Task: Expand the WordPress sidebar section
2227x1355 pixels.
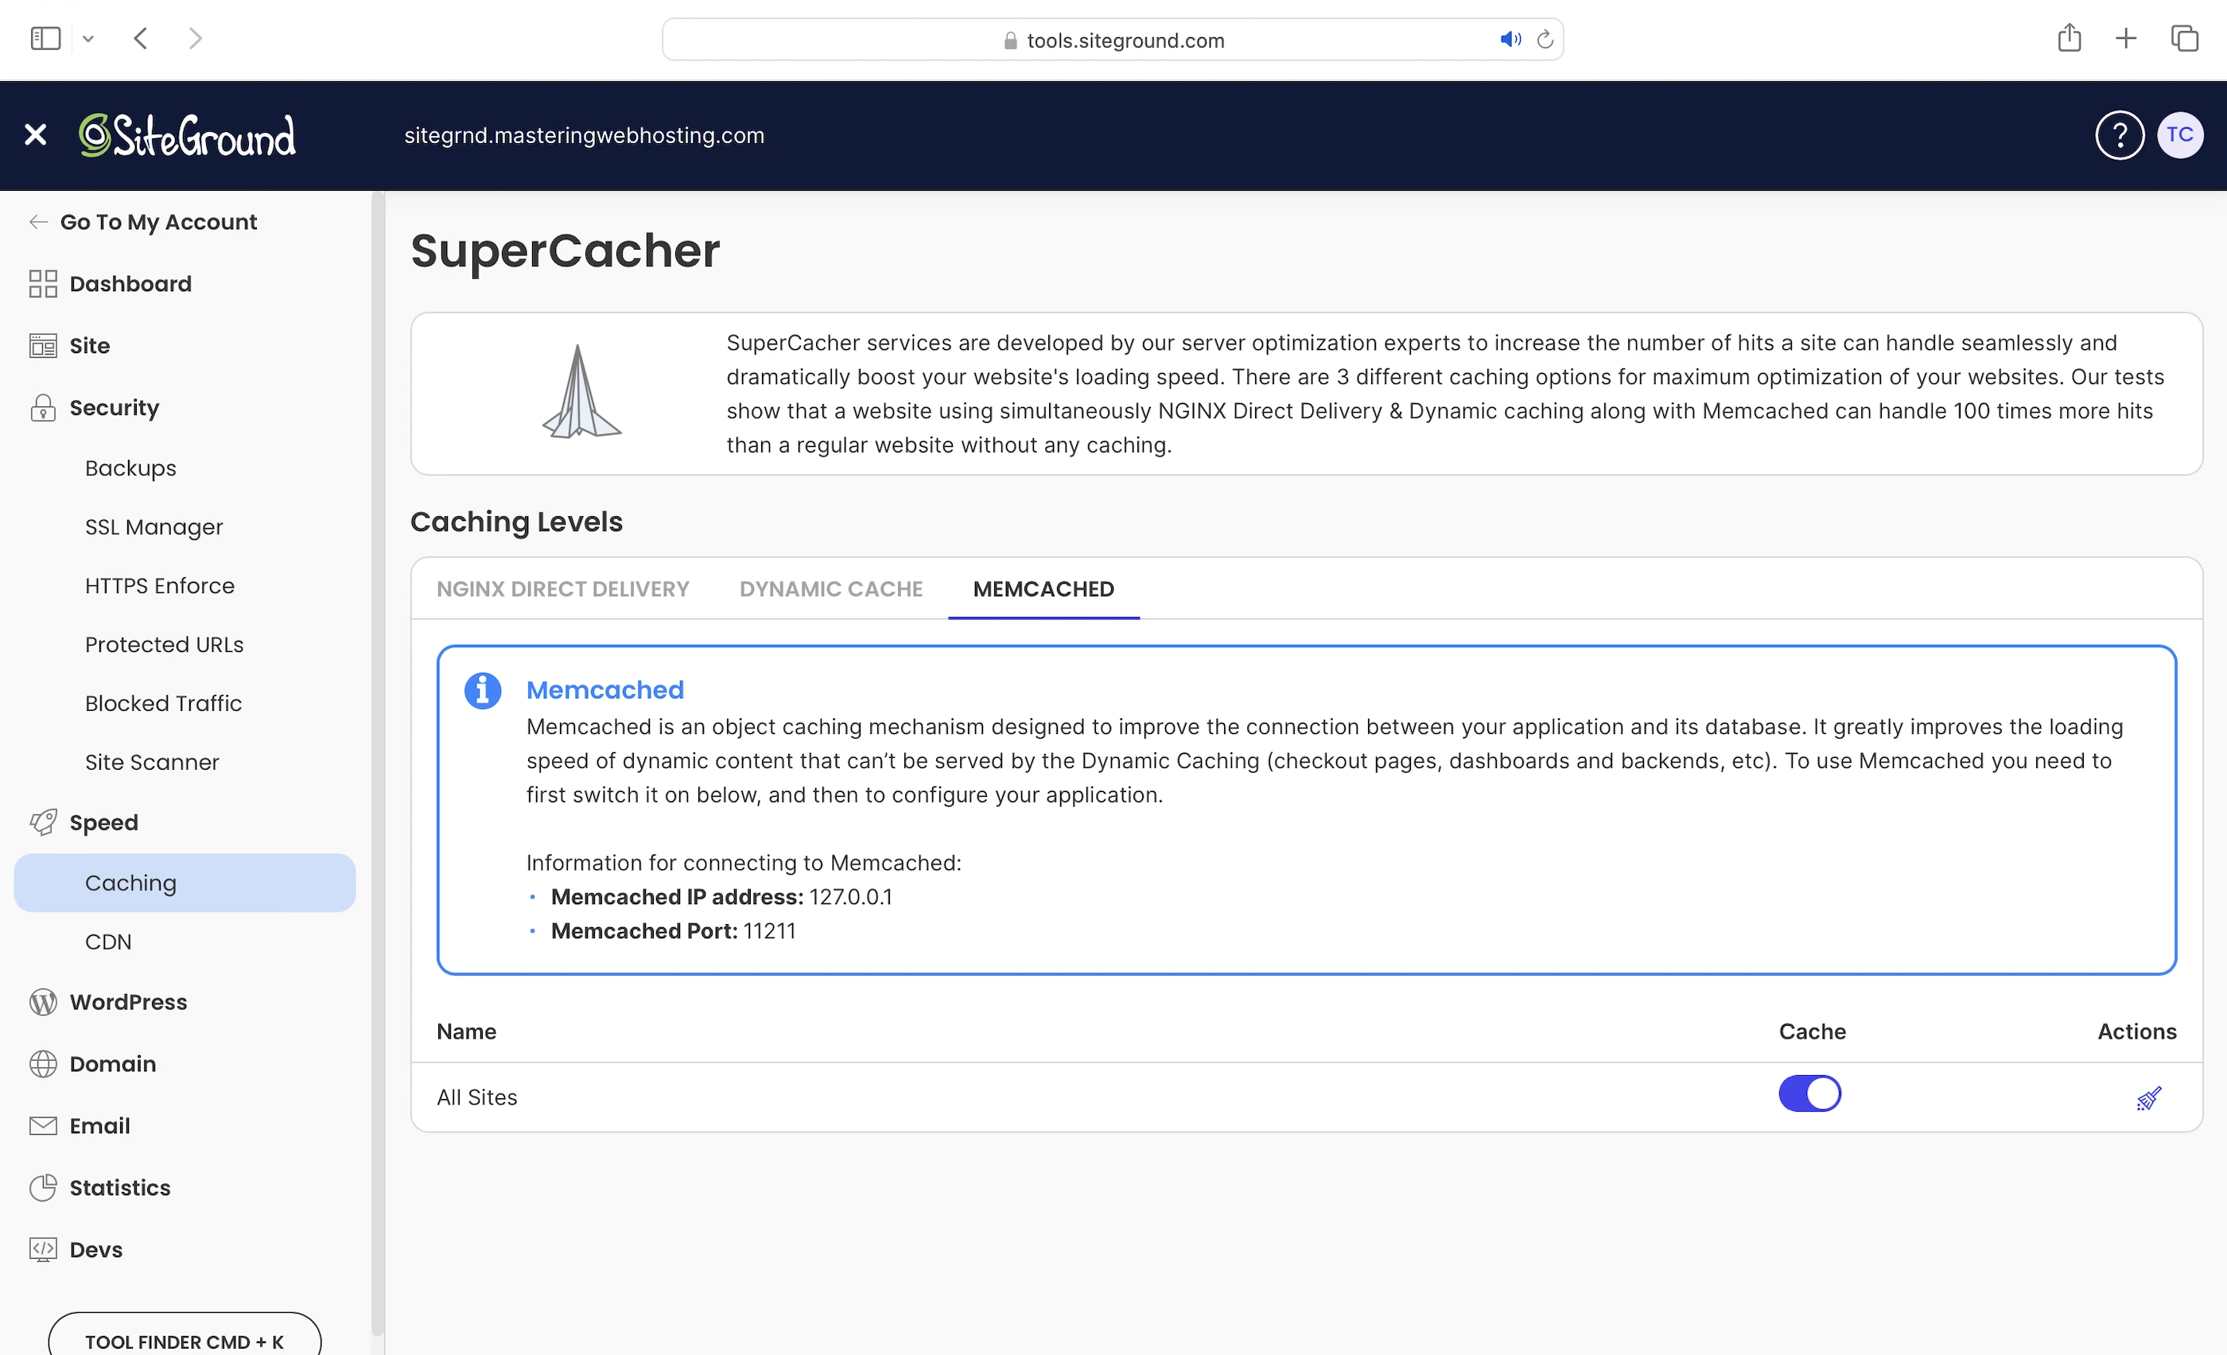Action: tap(128, 1003)
